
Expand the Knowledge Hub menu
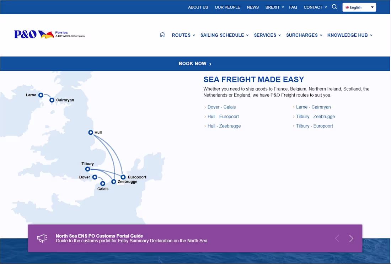click(350, 35)
